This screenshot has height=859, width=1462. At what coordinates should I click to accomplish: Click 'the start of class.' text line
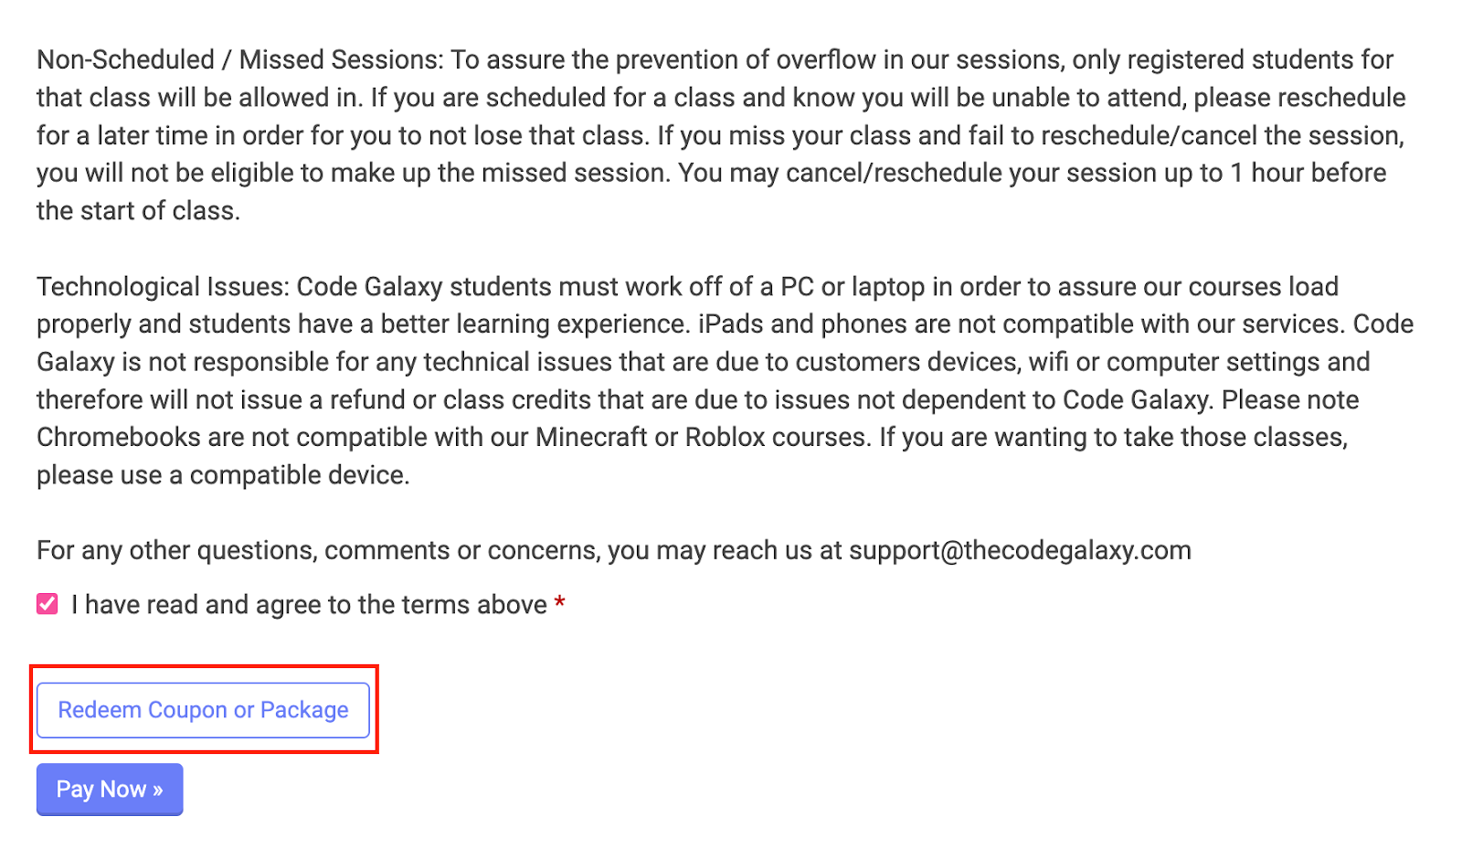tap(138, 211)
